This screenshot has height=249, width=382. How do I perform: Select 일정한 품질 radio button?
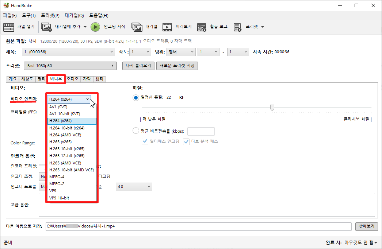[x=136, y=97]
